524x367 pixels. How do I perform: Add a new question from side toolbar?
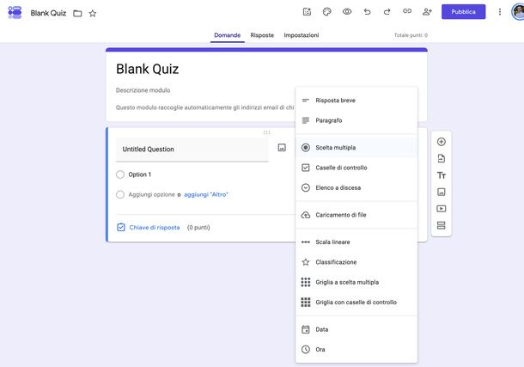(x=442, y=142)
